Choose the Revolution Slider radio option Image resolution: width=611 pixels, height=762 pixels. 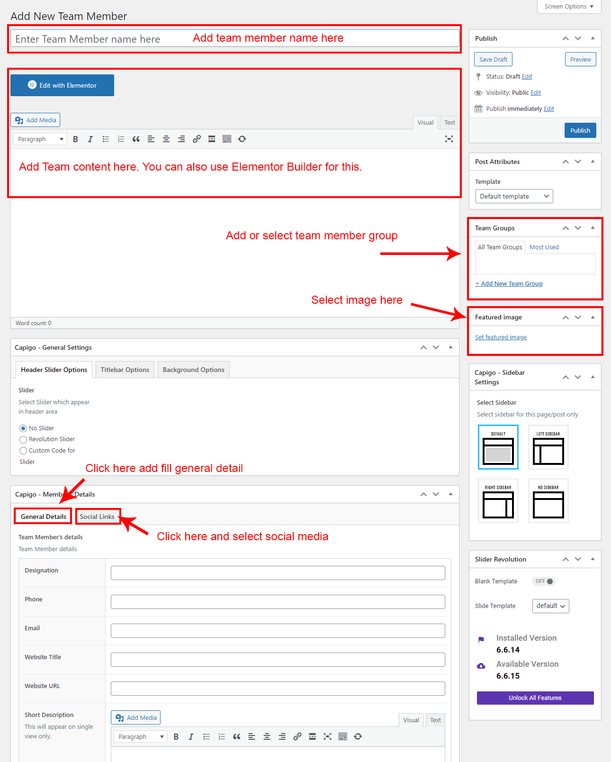(x=23, y=440)
